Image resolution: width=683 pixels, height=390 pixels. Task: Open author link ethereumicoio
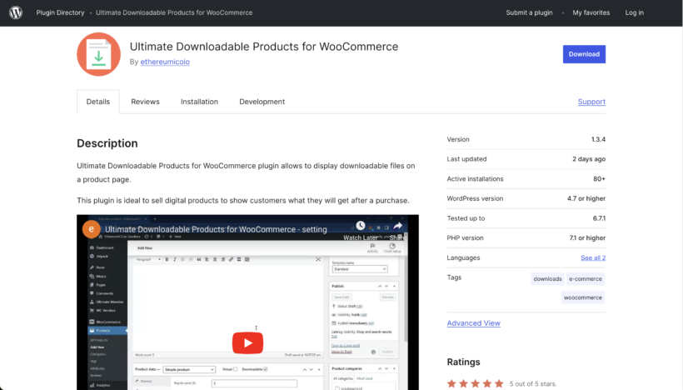pyautogui.click(x=165, y=62)
